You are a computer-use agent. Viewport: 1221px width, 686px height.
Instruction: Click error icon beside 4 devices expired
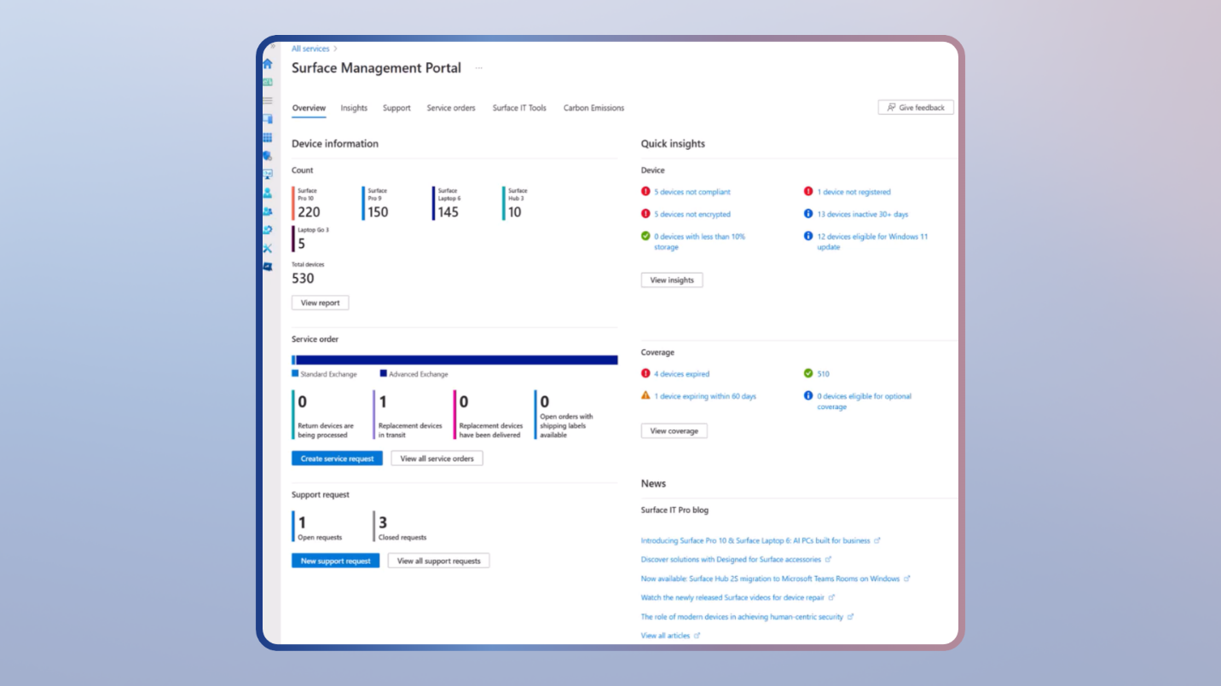click(645, 373)
